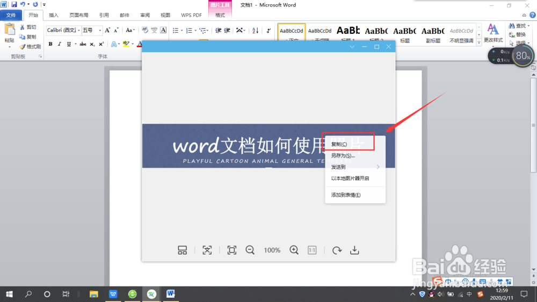Click the Clear Formatting icon
This screenshot has height=302, width=537.
tap(145, 30)
